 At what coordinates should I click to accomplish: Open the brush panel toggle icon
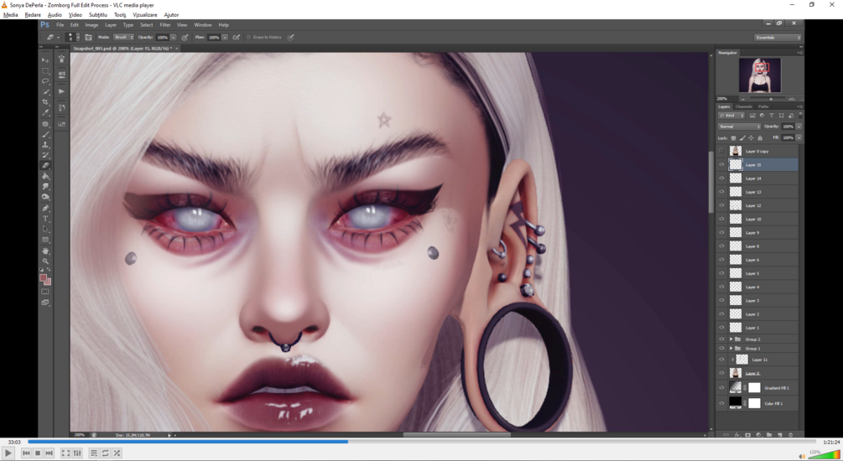[88, 37]
